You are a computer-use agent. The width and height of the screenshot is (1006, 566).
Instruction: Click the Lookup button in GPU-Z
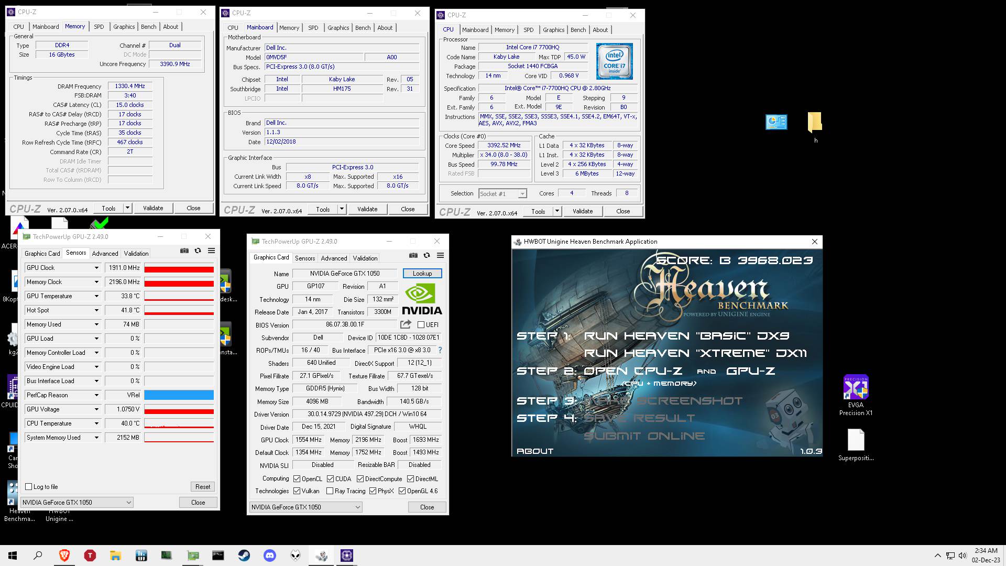tap(422, 274)
